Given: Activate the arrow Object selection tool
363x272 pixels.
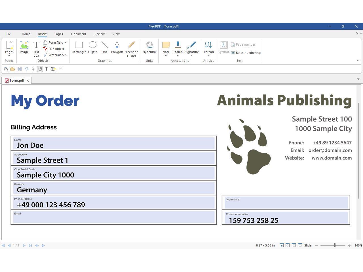Looking at the screenshot, I should pos(33,69).
